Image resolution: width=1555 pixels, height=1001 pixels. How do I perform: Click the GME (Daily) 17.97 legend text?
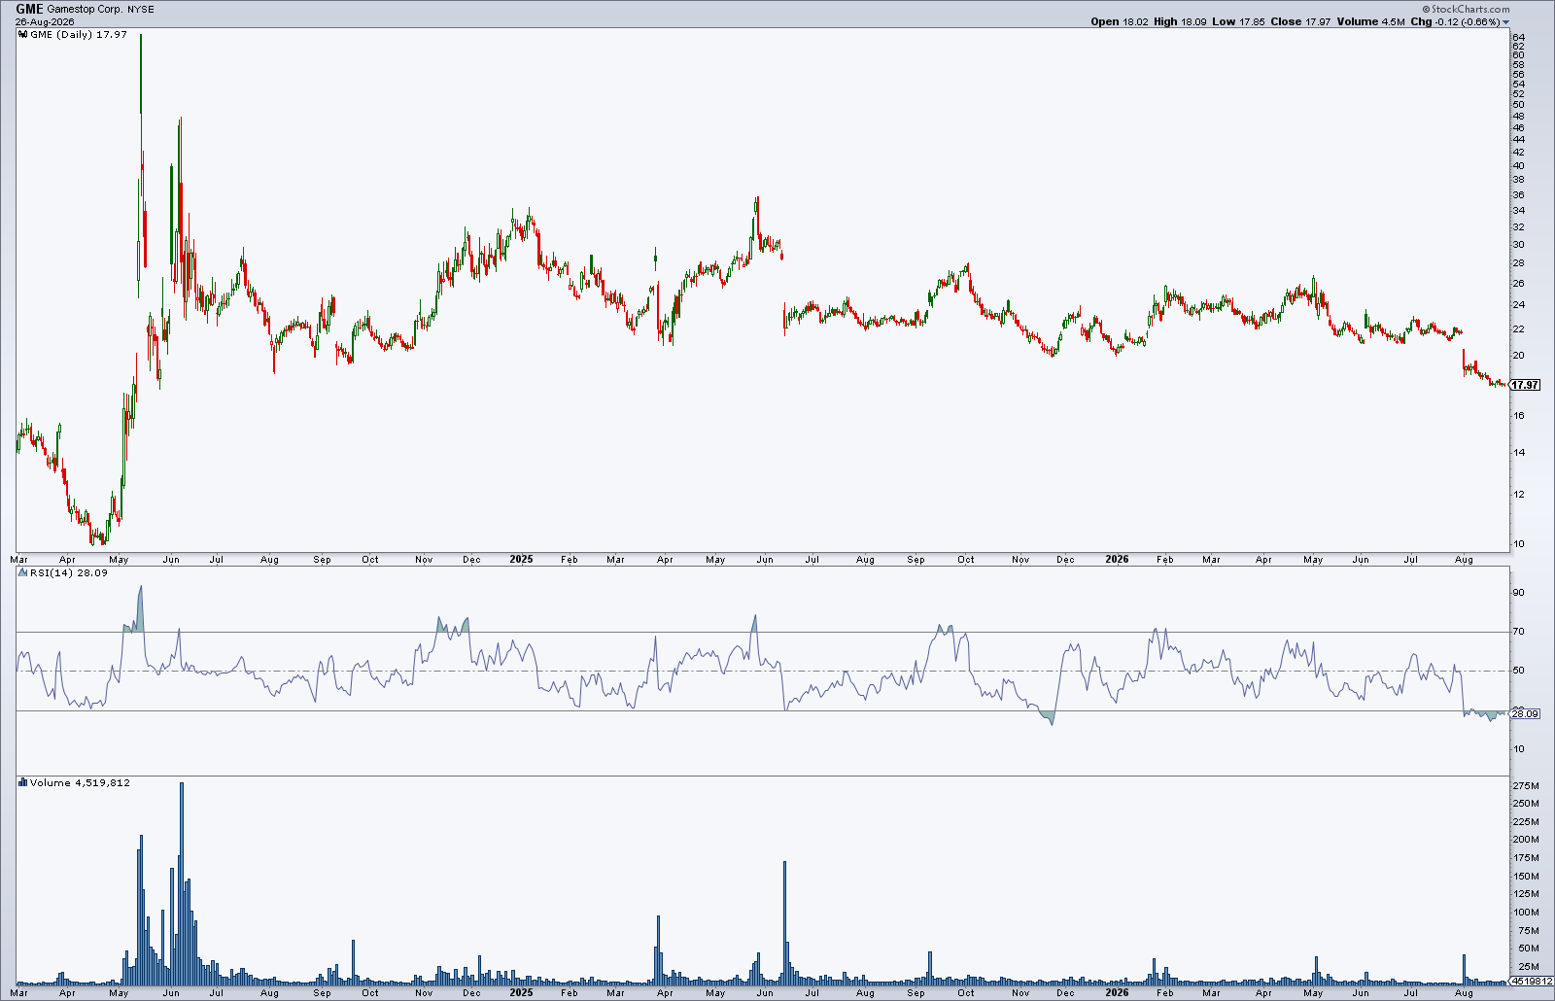point(79,35)
